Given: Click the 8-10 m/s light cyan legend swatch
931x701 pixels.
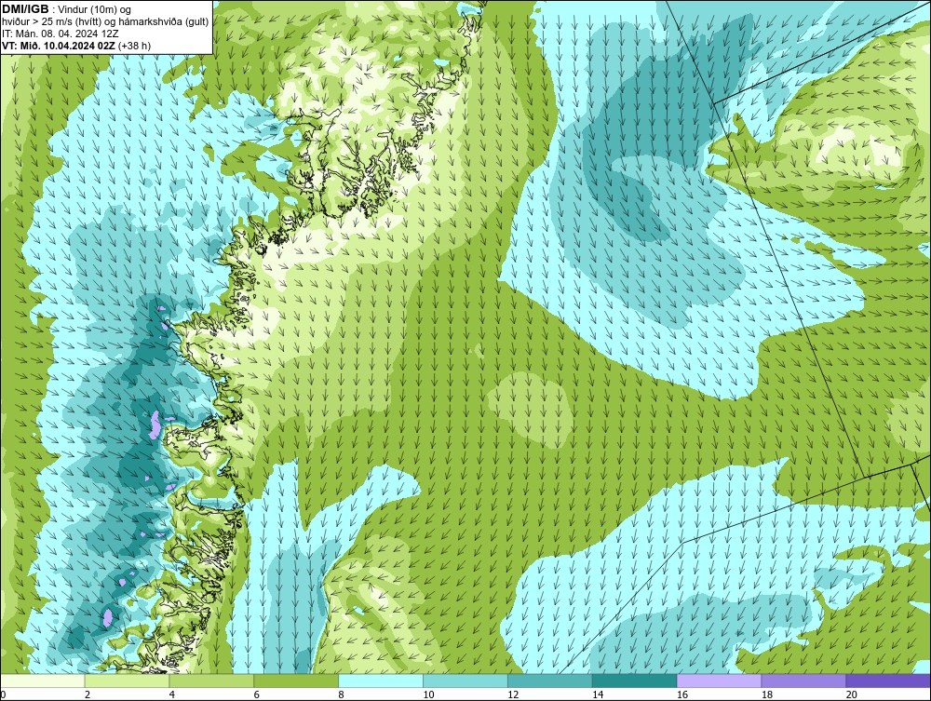Looking at the screenshot, I should (x=381, y=681).
